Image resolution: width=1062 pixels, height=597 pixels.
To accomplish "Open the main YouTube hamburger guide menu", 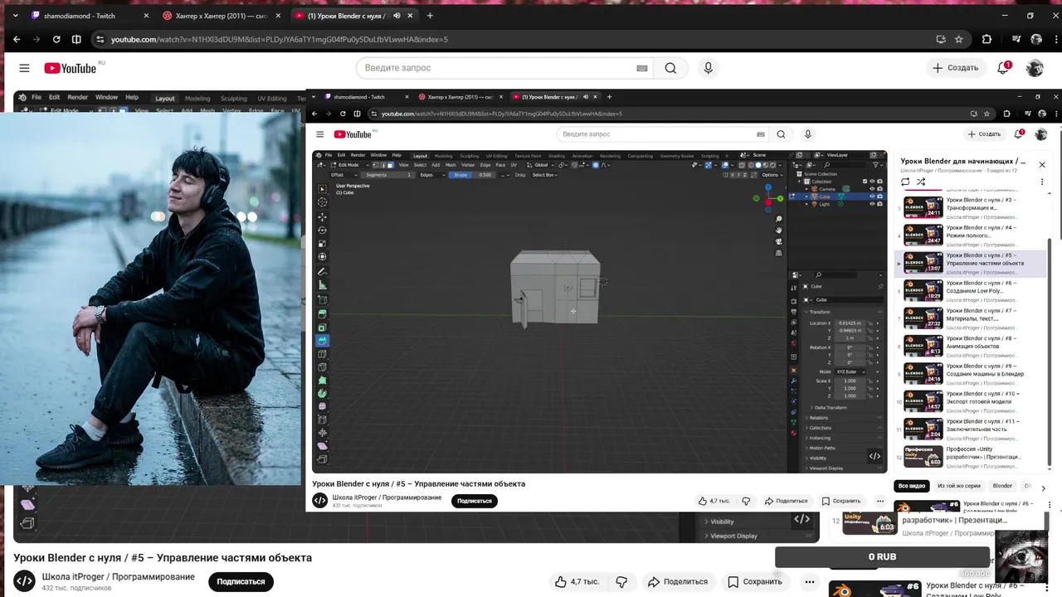I will [24, 68].
